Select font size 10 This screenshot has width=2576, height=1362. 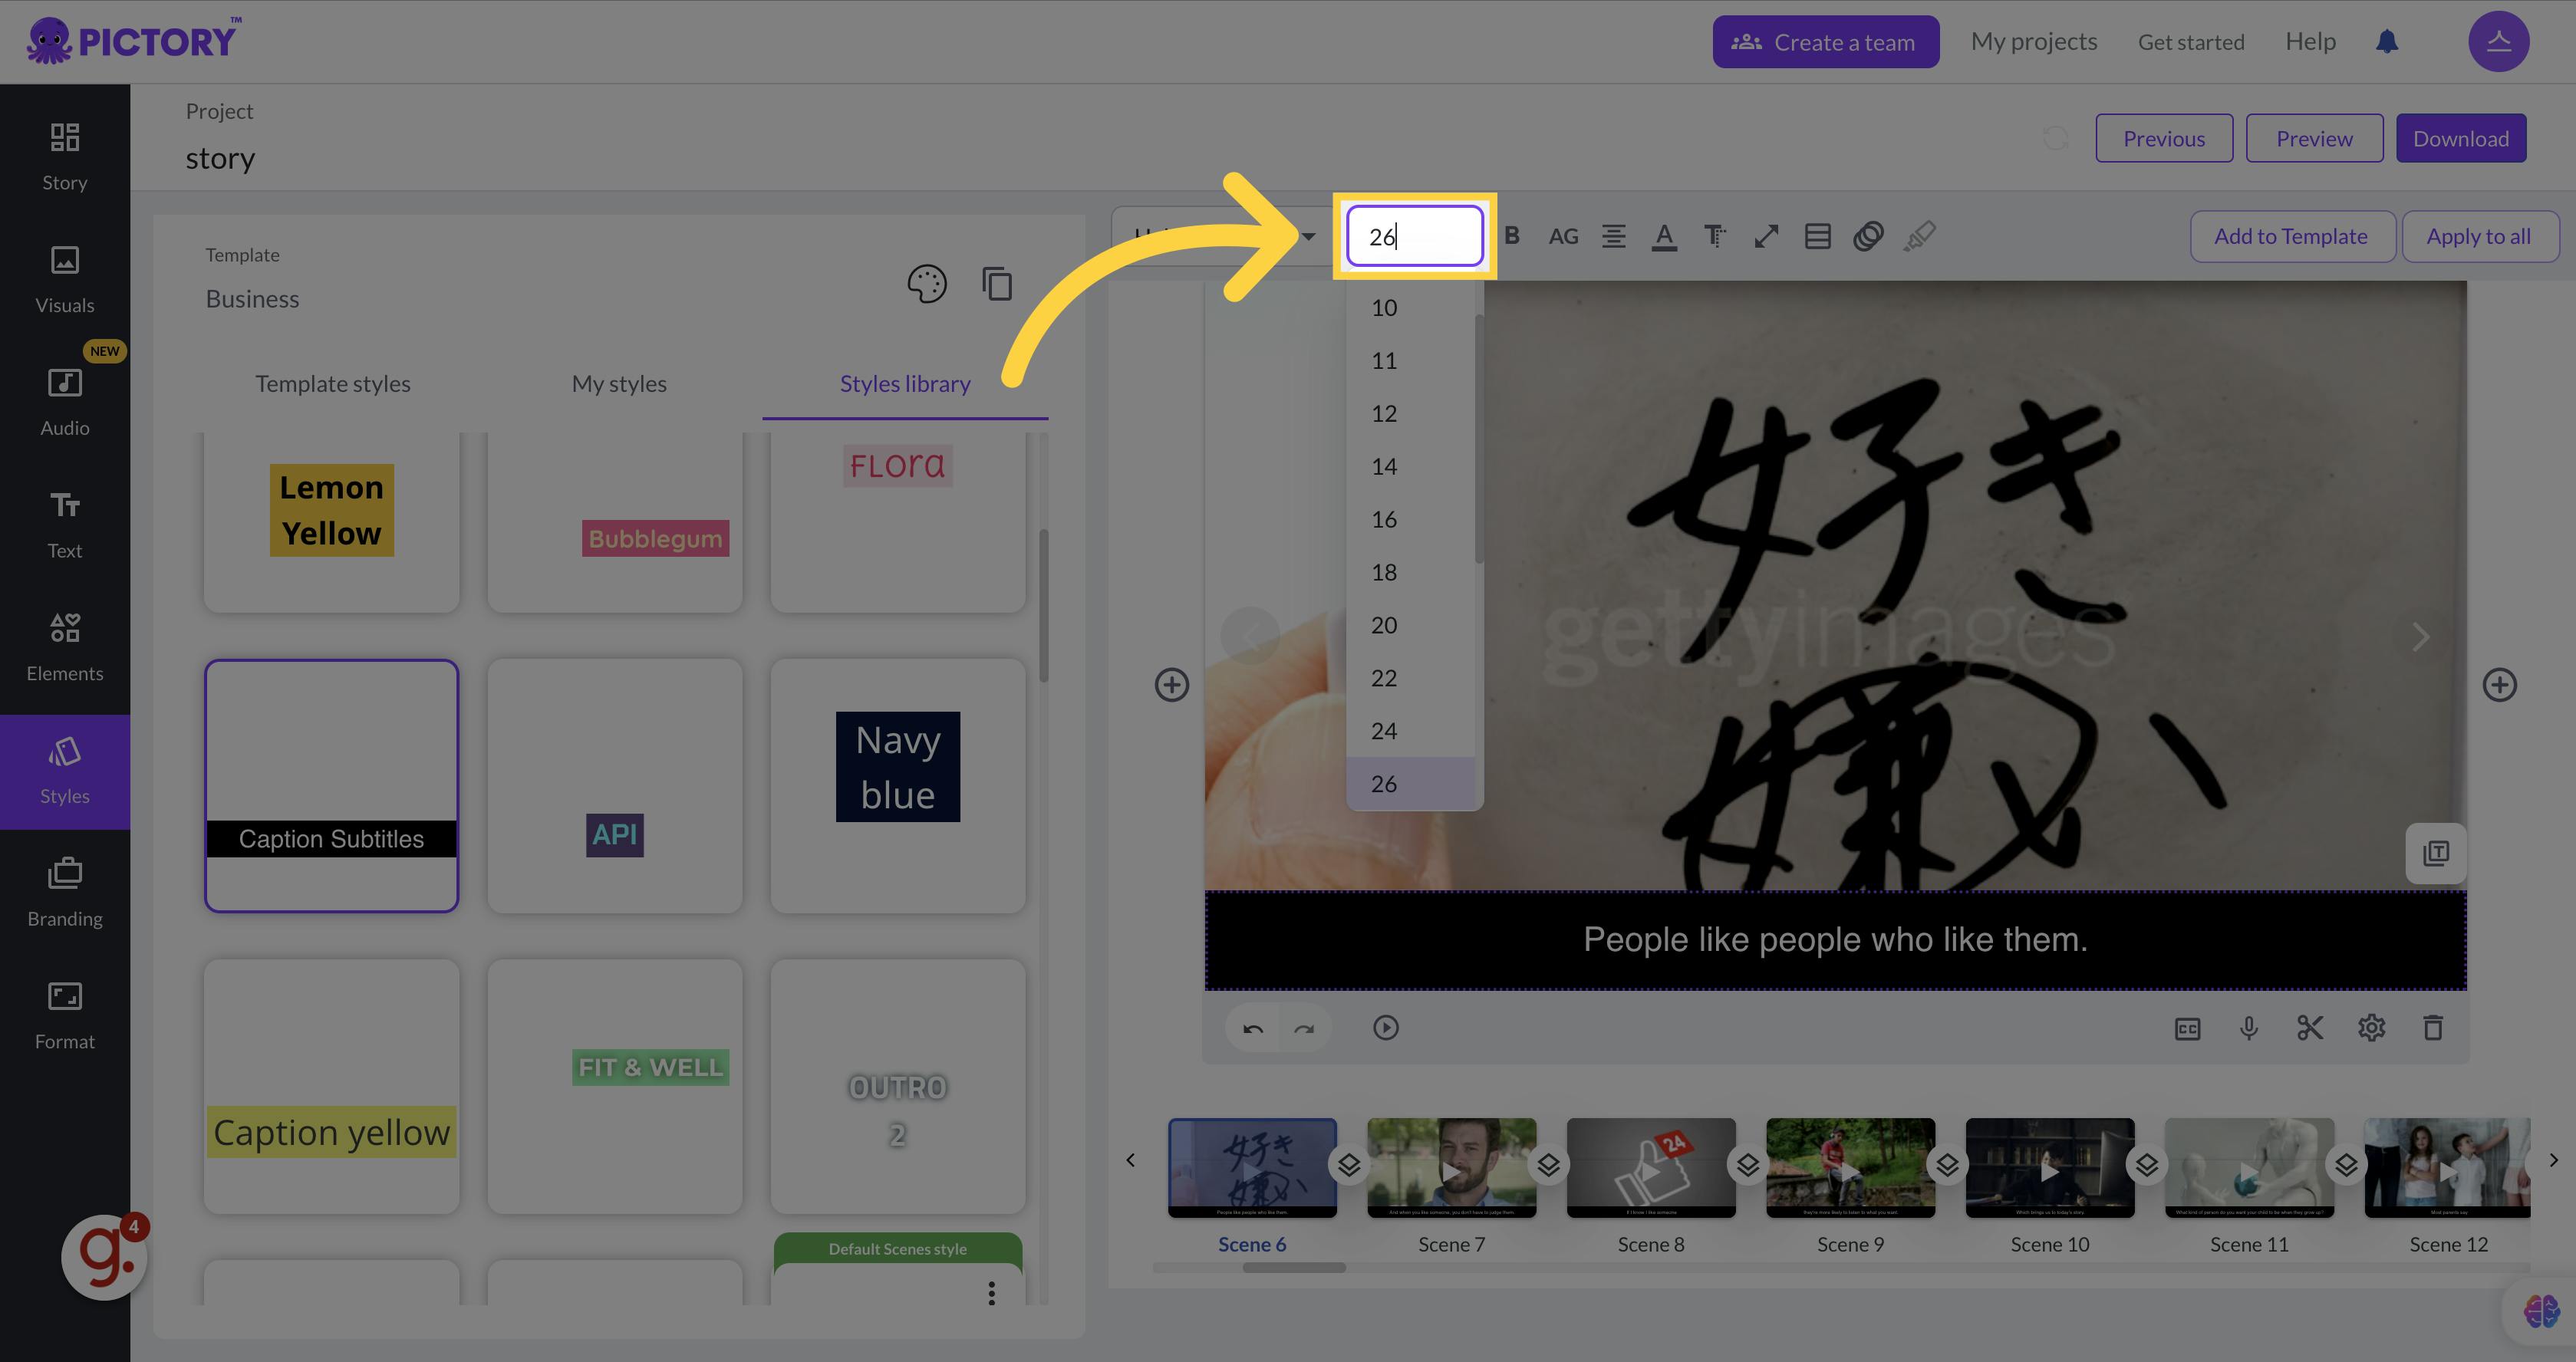coord(1410,308)
